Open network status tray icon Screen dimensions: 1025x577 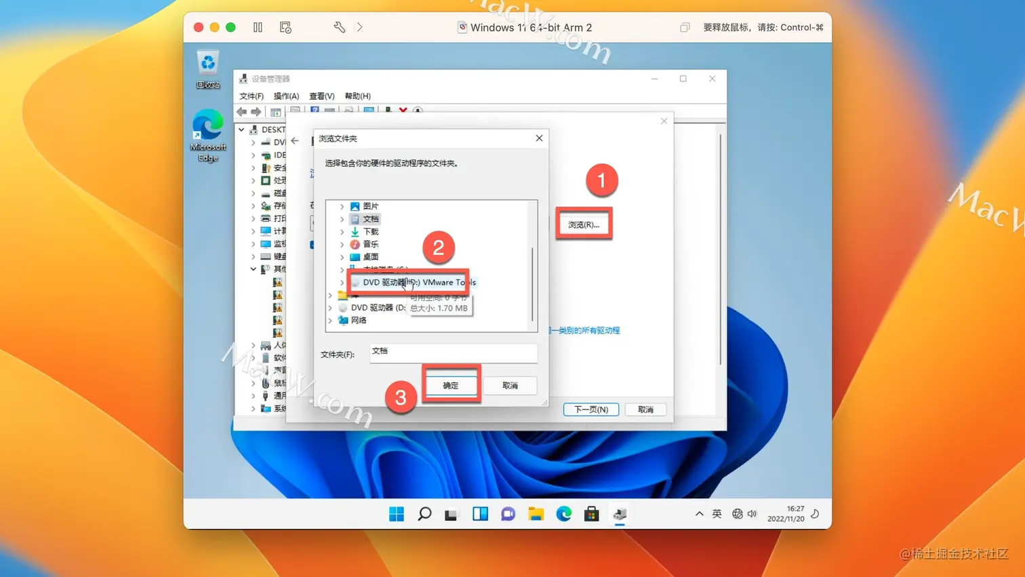click(738, 514)
